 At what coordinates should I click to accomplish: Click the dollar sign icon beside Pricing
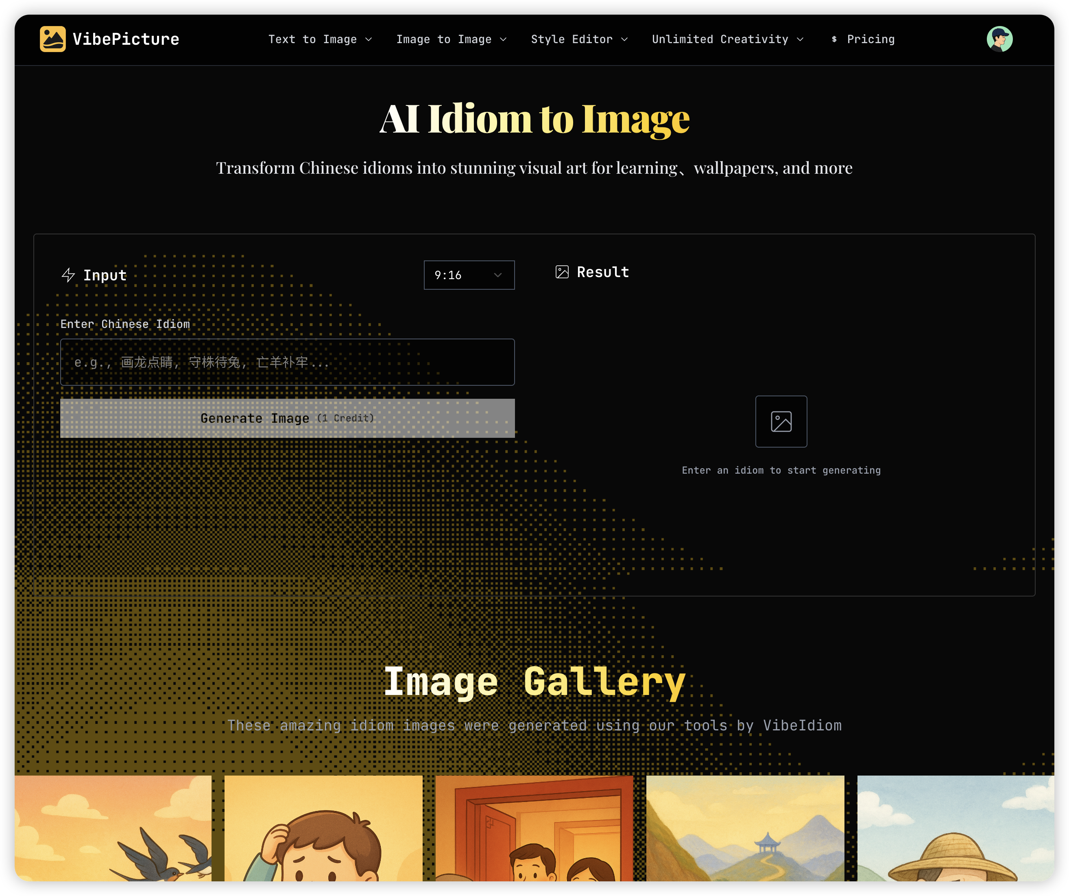click(833, 39)
